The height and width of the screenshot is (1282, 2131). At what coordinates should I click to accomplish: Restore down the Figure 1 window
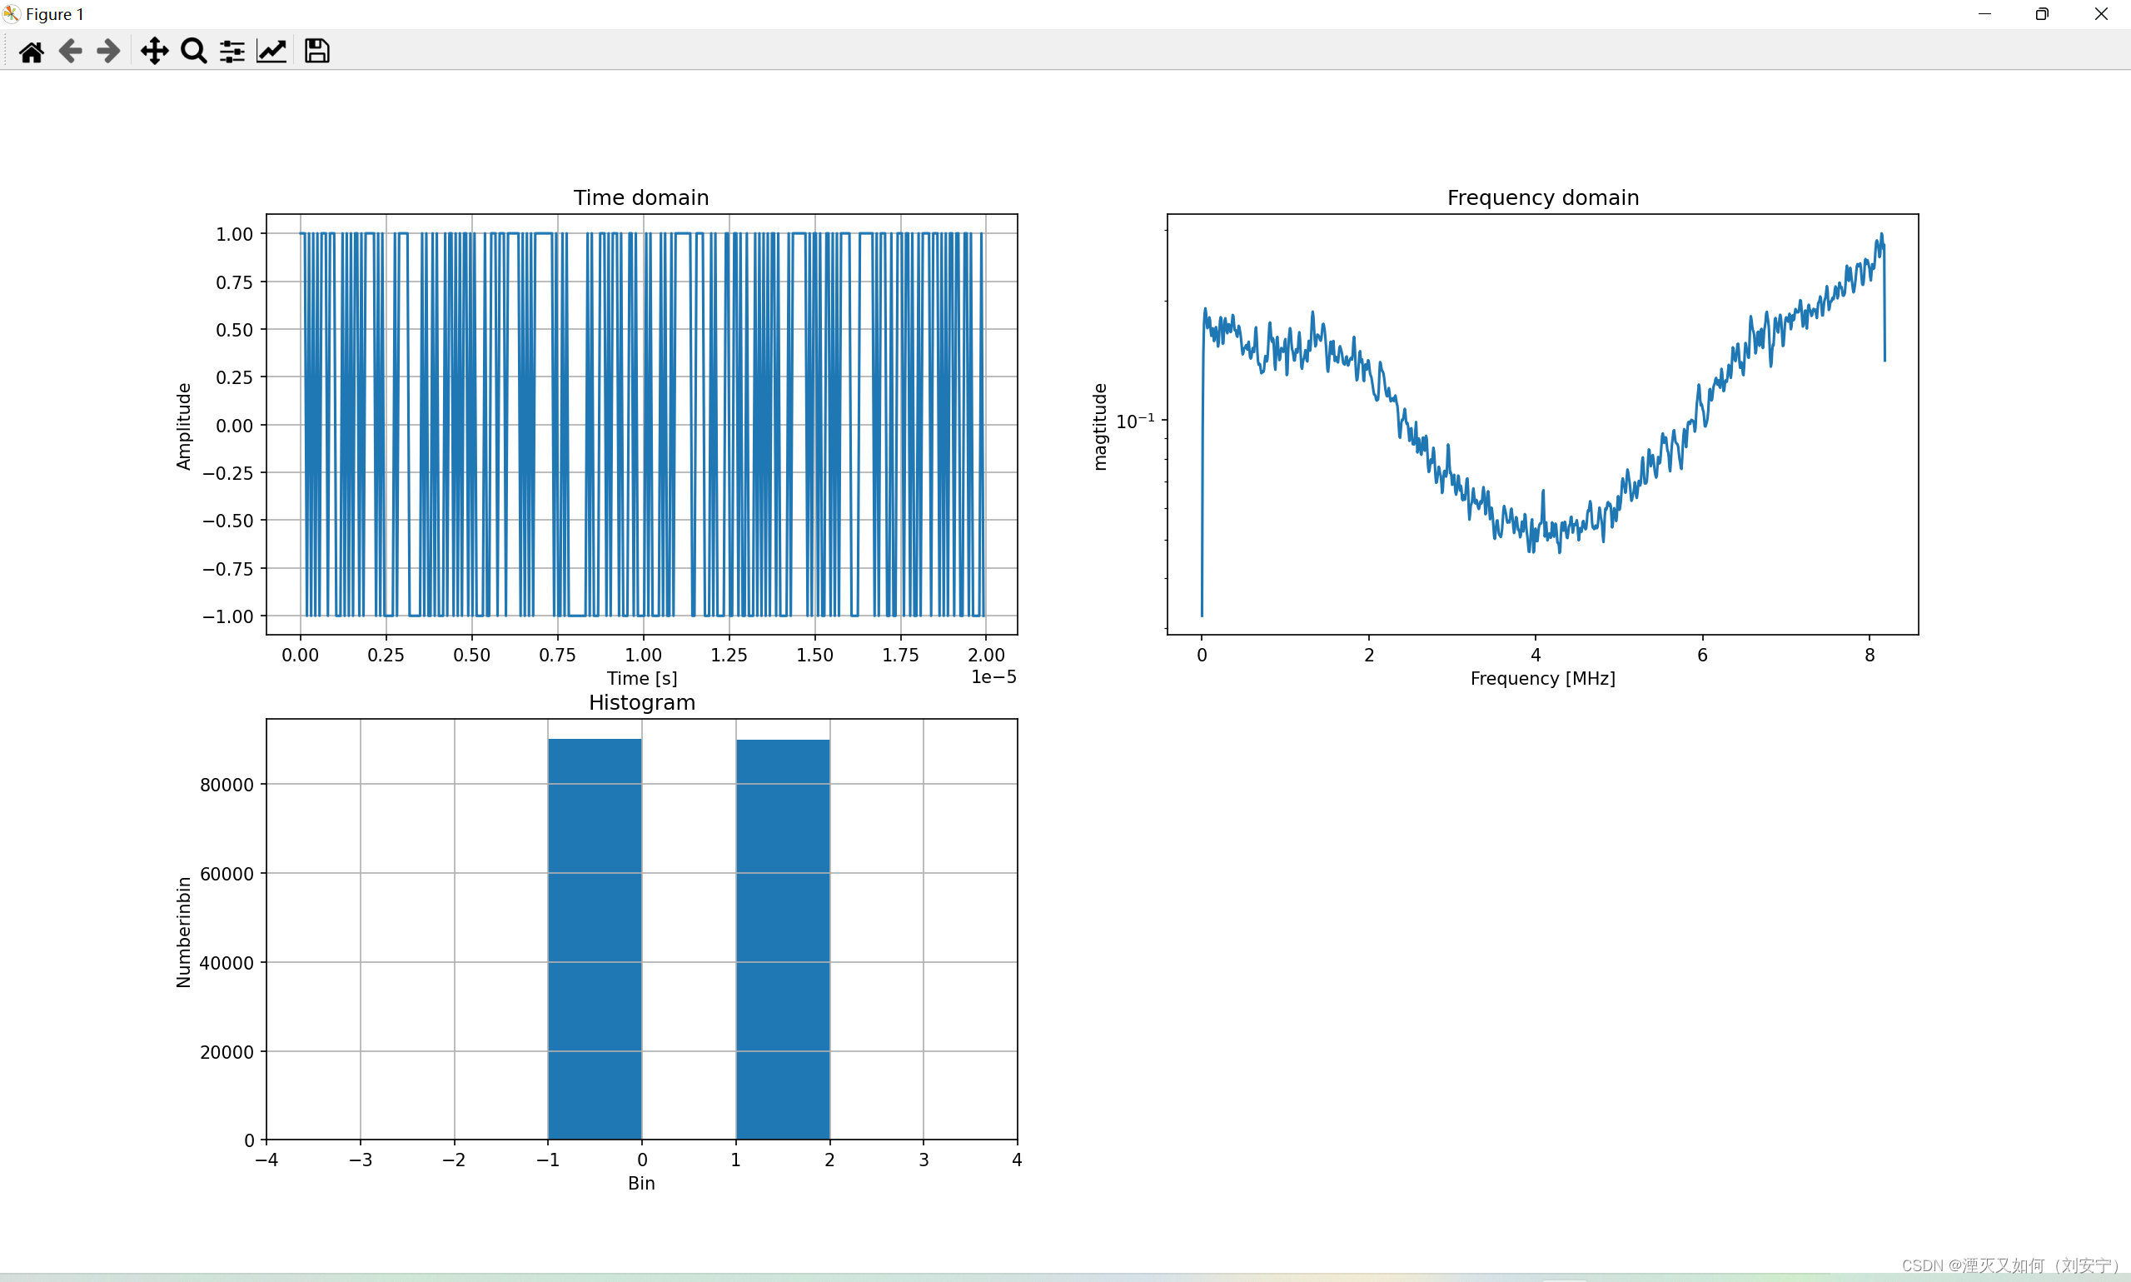coord(2041,14)
